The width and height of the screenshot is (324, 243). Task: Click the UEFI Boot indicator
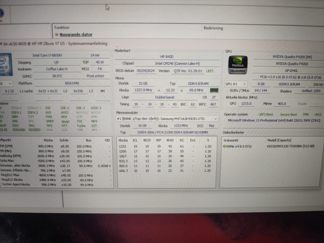[x=266, y=114]
